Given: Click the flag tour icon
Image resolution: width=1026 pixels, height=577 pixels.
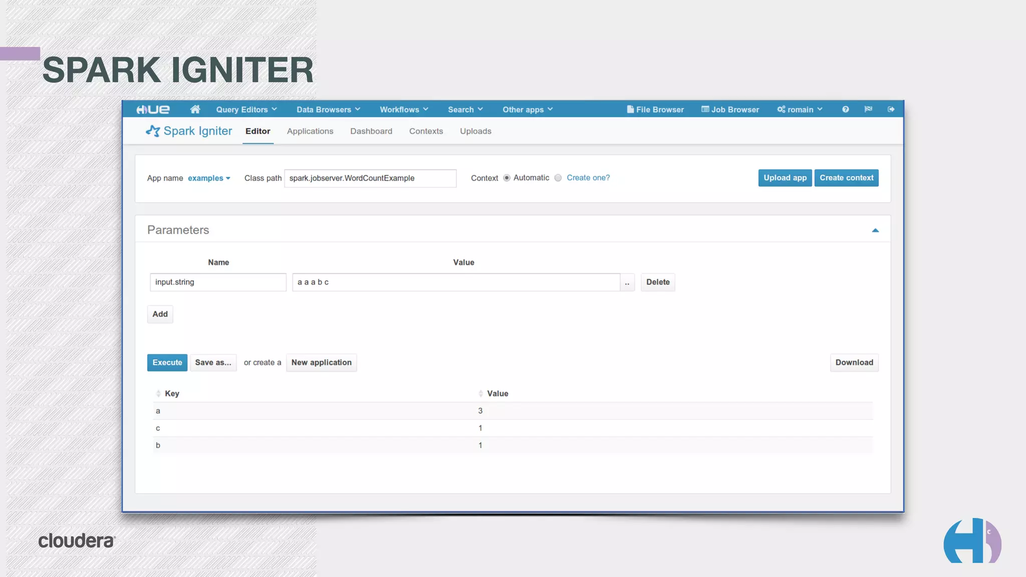Looking at the screenshot, I should pyautogui.click(x=868, y=109).
